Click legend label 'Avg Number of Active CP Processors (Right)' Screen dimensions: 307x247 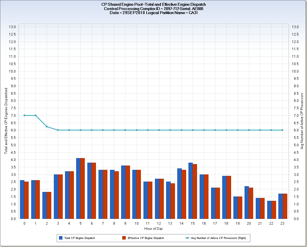pos(219,238)
